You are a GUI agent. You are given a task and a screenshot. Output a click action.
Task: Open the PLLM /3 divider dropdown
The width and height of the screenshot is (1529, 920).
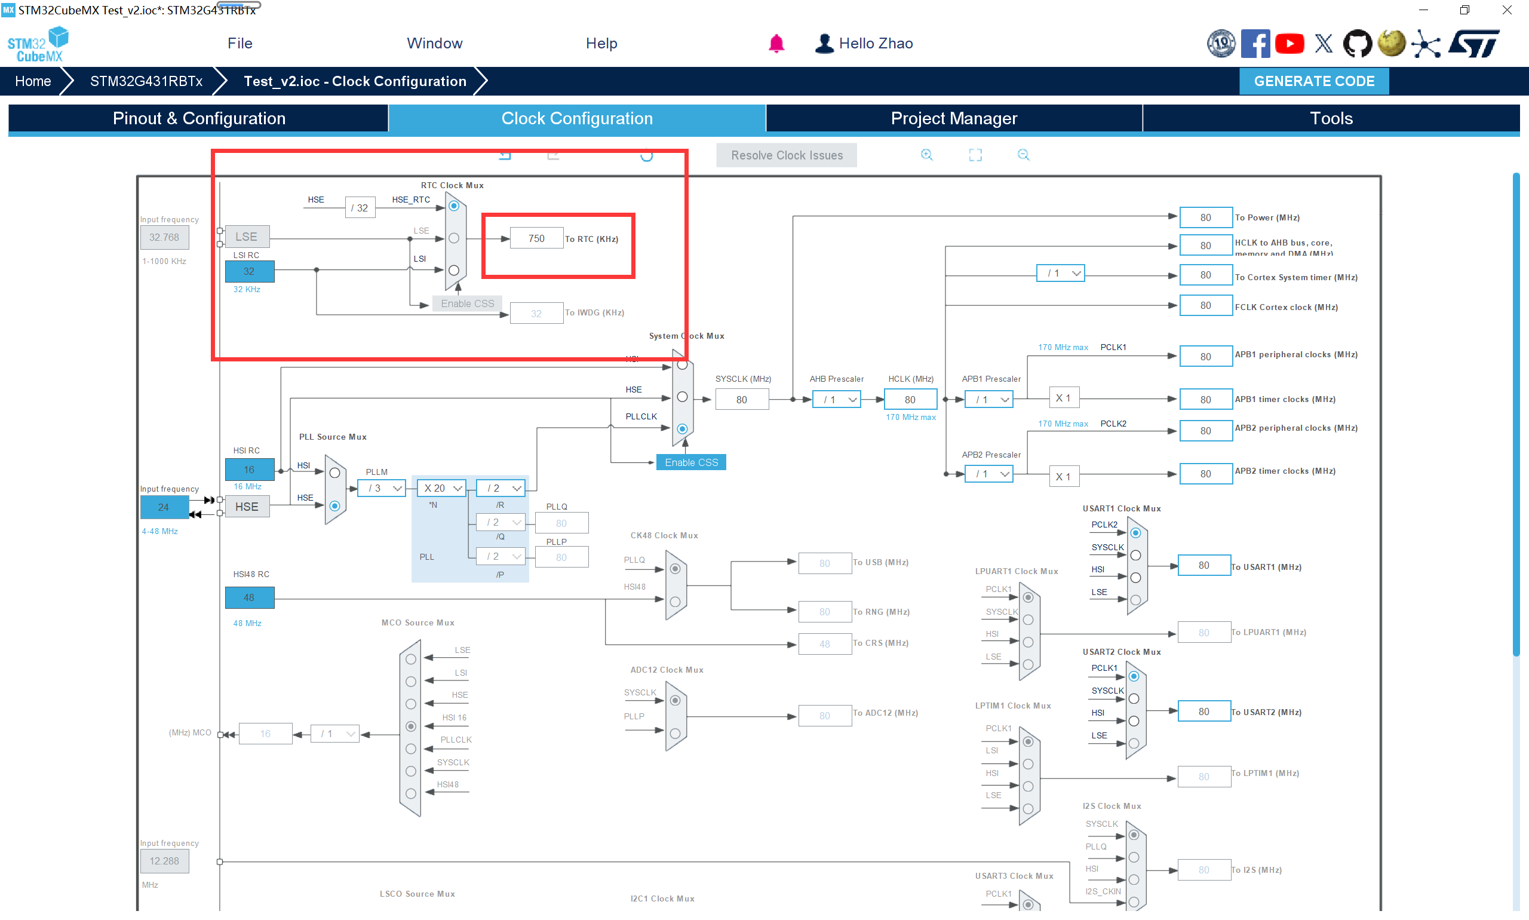(x=382, y=488)
